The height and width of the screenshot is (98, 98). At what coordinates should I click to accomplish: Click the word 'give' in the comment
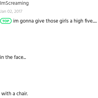(x=40, y=21)
